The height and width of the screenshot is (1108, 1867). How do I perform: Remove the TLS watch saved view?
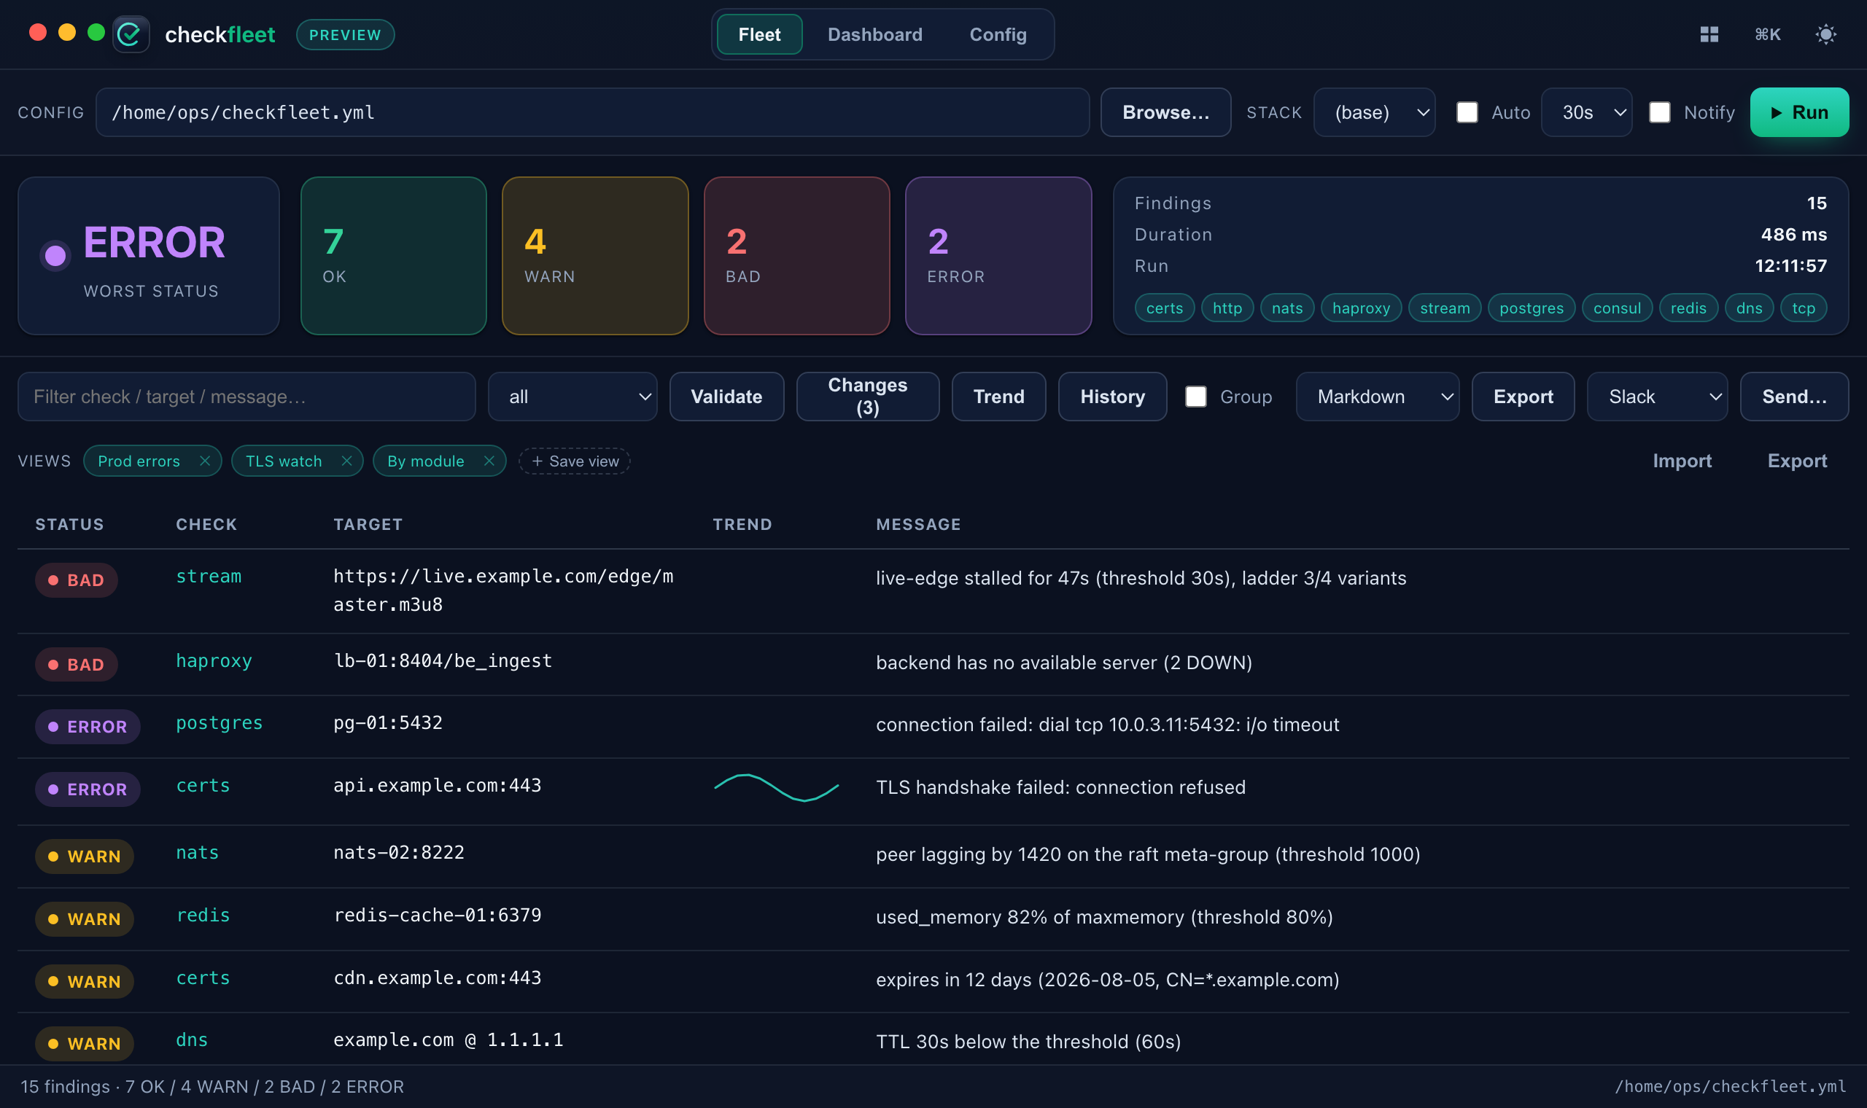tap(346, 461)
